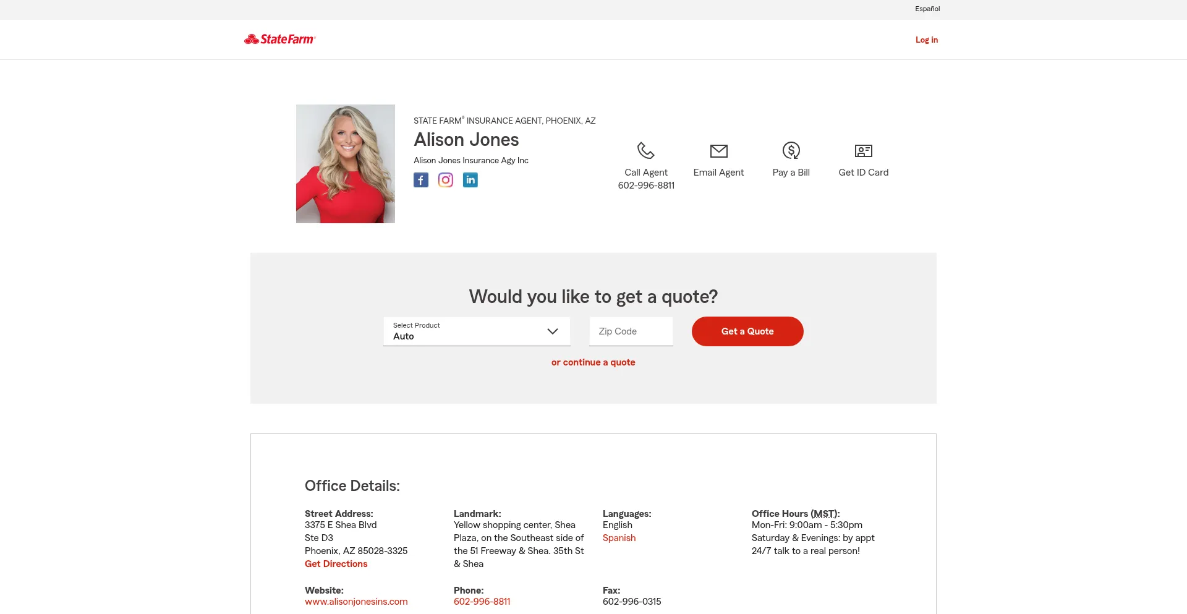Click 'Phoenix, AZ 85028-3325' address line
The width and height of the screenshot is (1187, 614).
click(356, 551)
